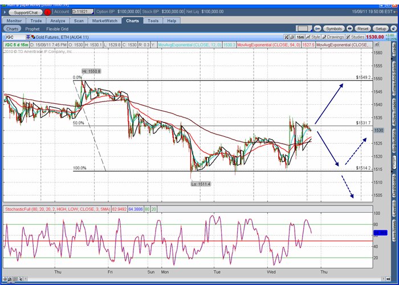Switch to the Monitor tab
This screenshot has width=399, height=285.
click(x=14, y=21)
